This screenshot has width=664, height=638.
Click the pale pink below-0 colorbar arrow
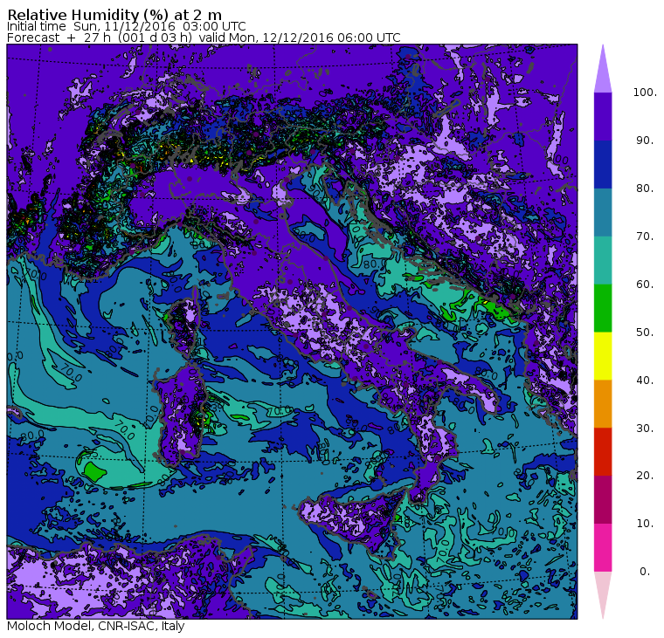(x=603, y=595)
